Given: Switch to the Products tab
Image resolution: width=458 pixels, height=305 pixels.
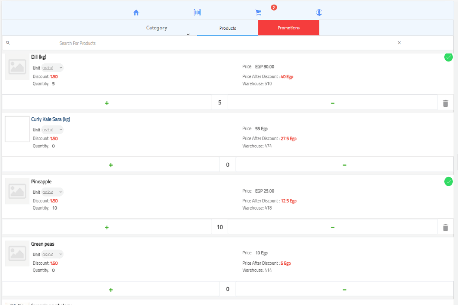Looking at the screenshot, I should pyautogui.click(x=227, y=28).
